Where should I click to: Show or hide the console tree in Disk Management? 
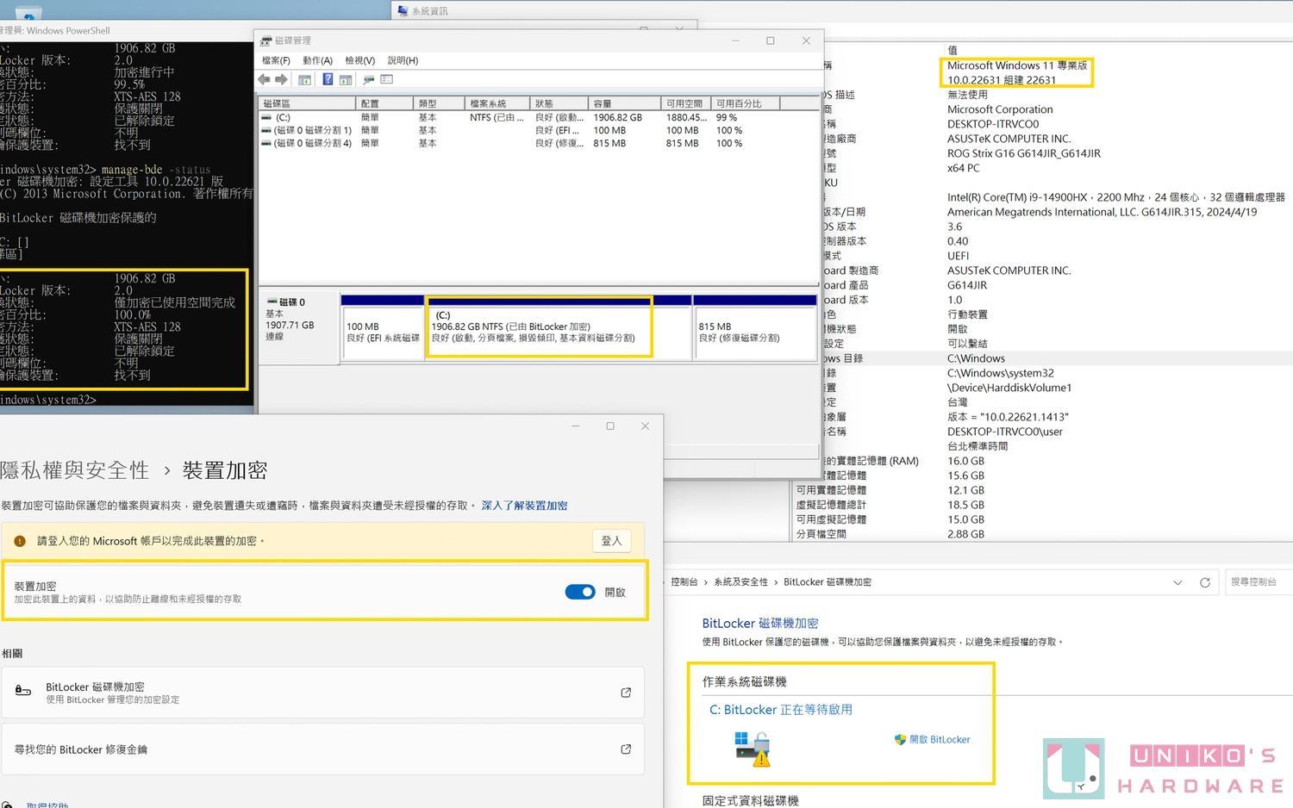304,79
